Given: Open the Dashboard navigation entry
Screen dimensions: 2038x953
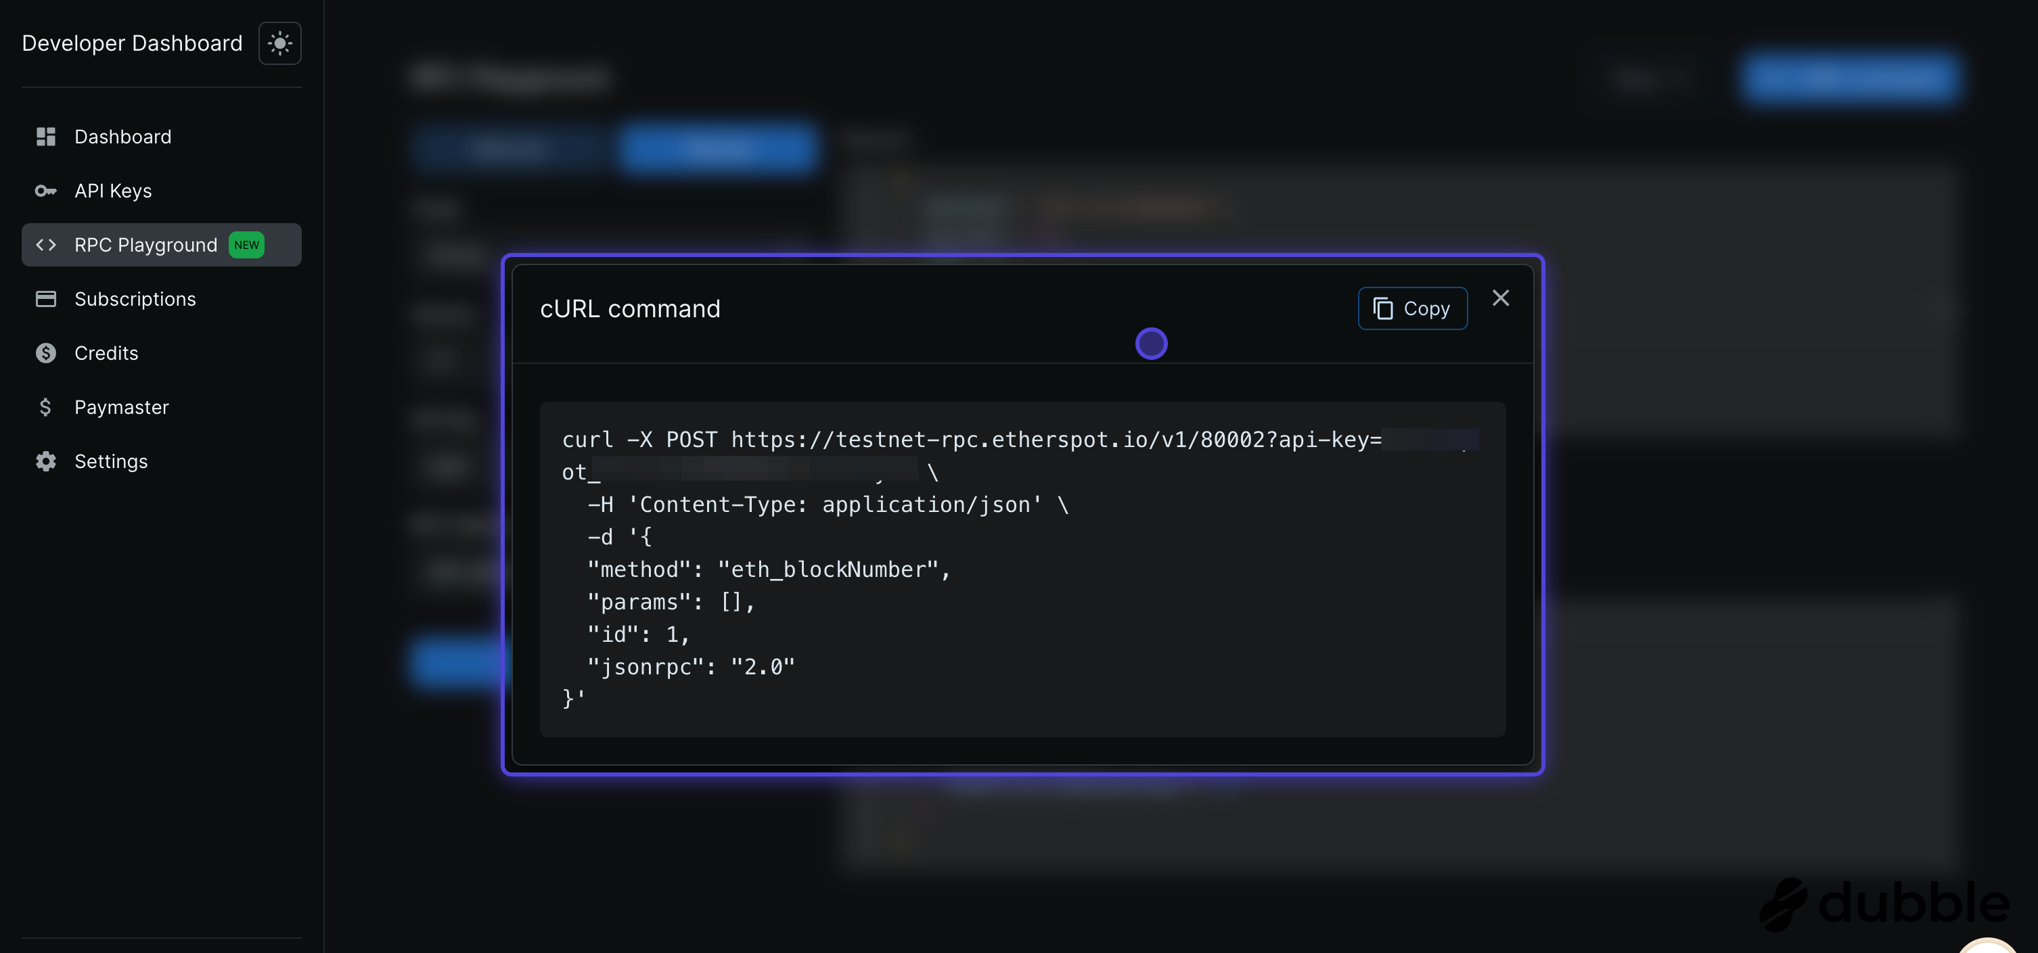Looking at the screenshot, I should click(x=122, y=137).
